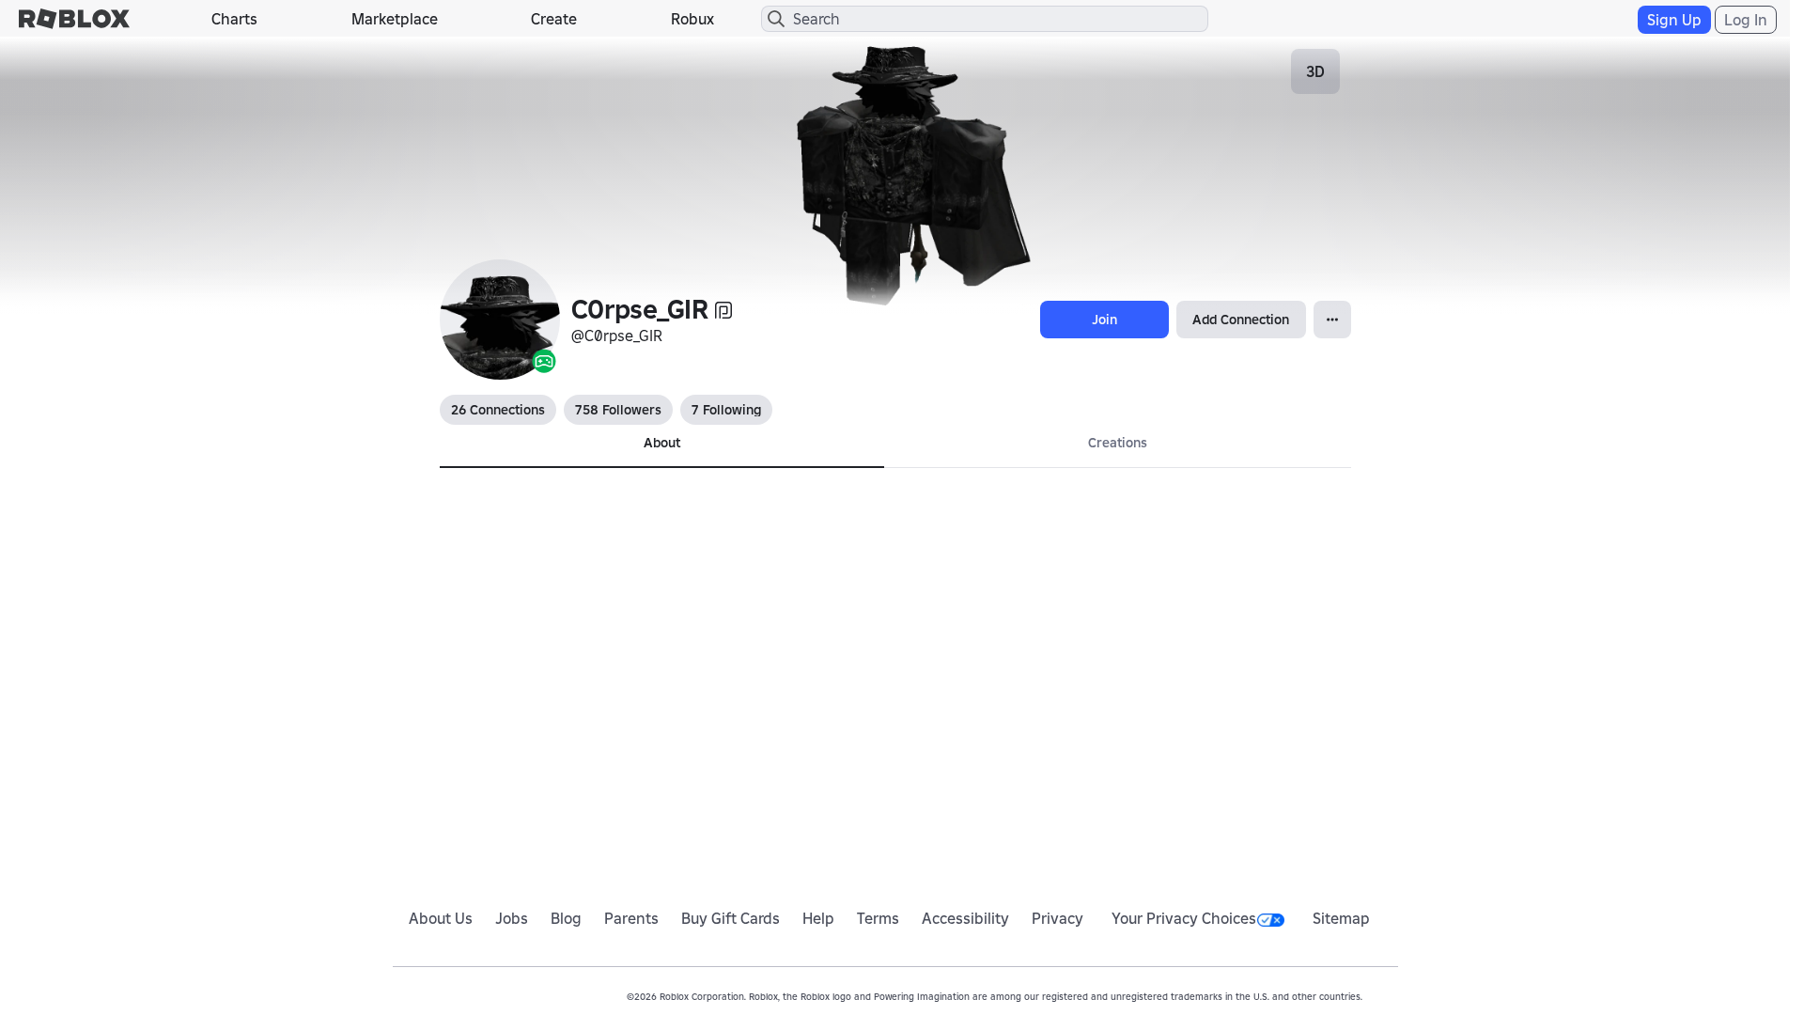The width and height of the screenshot is (1804, 1015).
Task: Open Jobs footer link
Action: point(511,919)
